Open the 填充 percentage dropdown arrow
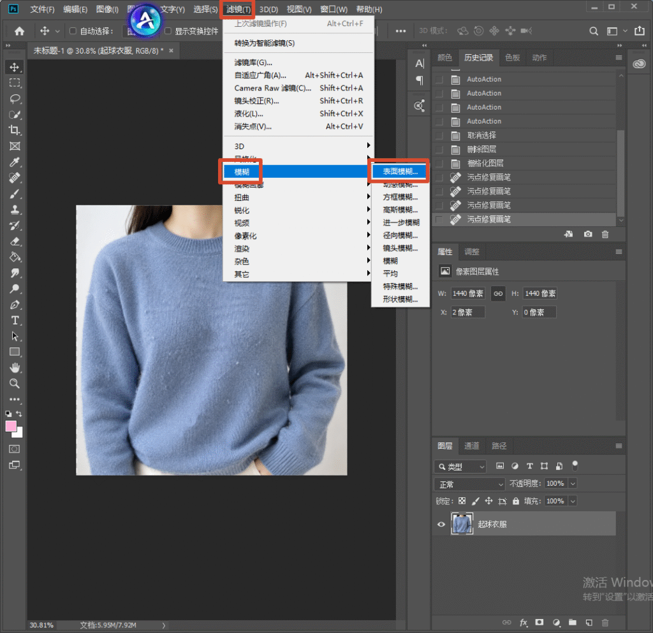 [x=573, y=501]
